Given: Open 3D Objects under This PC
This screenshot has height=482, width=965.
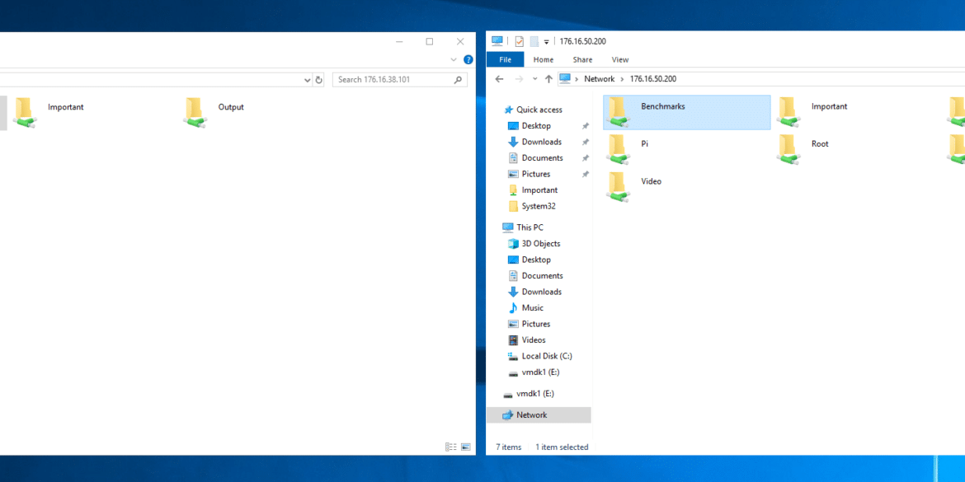Looking at the screenshot, I should coord(541,243).
